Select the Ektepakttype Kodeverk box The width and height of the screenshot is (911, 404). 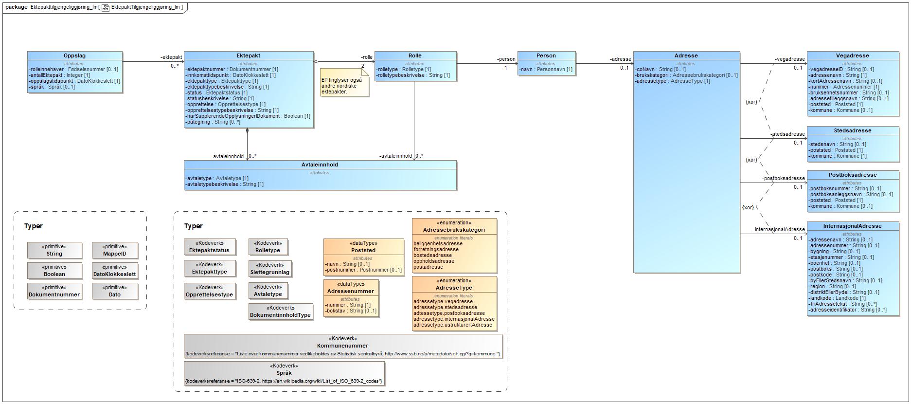[210, 268]
